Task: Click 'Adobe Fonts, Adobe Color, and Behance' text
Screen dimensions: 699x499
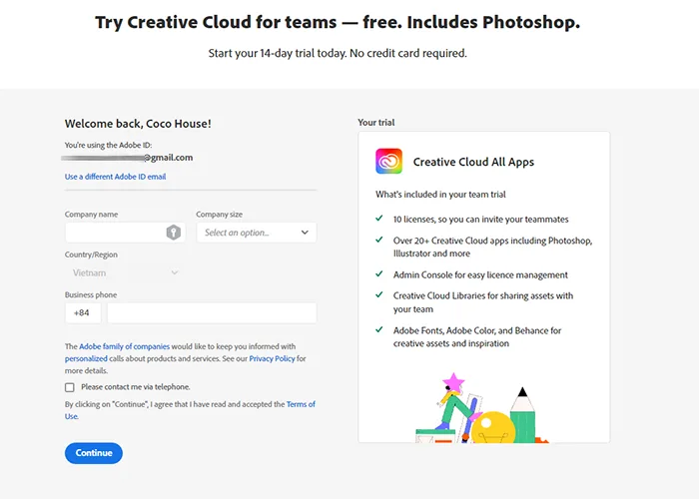Action: [x=477, y=337]
